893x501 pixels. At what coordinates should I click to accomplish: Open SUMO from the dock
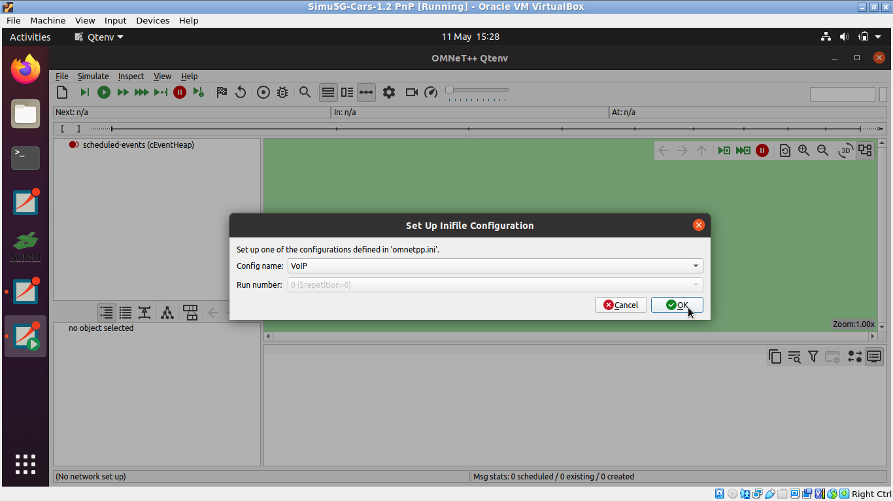tap(25, 247)
